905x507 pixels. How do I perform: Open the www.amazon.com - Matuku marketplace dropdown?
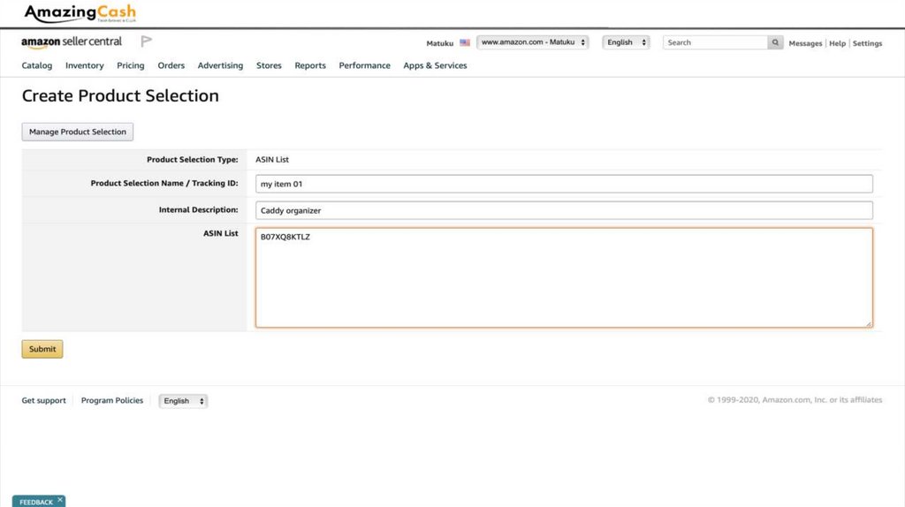532,42
